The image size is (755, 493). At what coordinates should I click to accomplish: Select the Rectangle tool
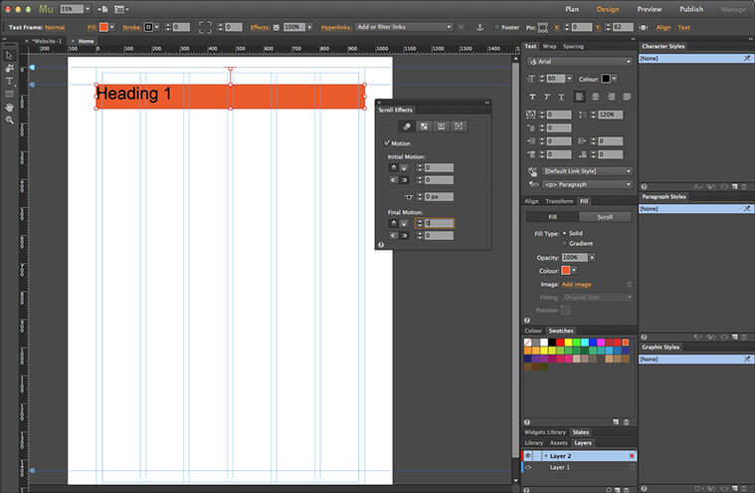coord(10,94)
